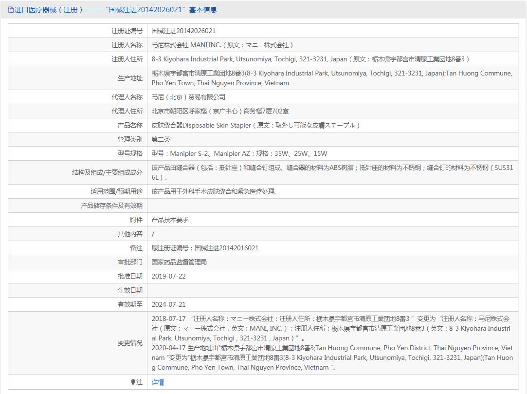
Task: Click the 型号规格 label
Action: 130,153
